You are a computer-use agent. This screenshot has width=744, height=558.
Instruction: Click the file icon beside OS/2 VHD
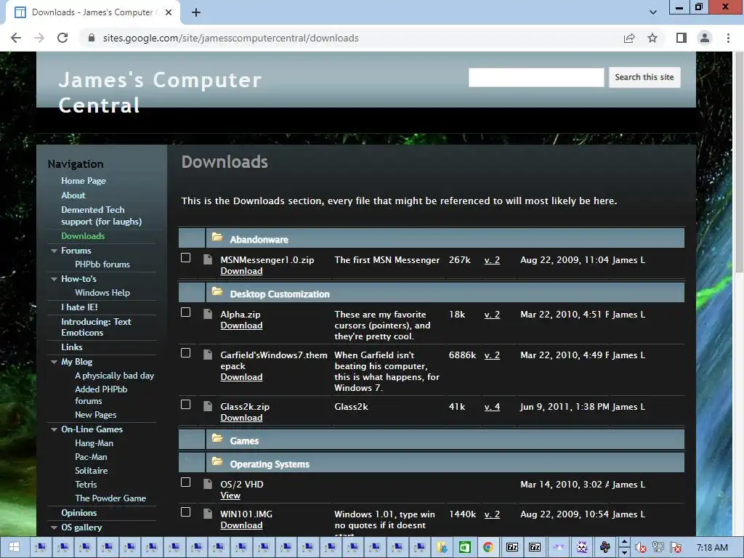(208, 484)
